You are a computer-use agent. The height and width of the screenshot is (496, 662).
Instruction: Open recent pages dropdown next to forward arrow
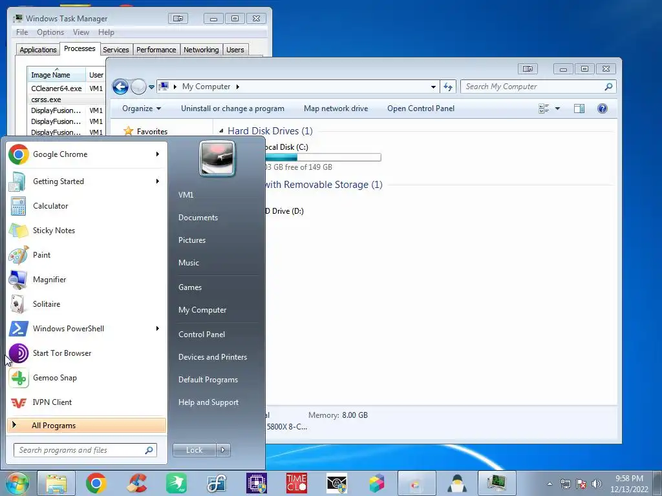(x=151, y=87)
